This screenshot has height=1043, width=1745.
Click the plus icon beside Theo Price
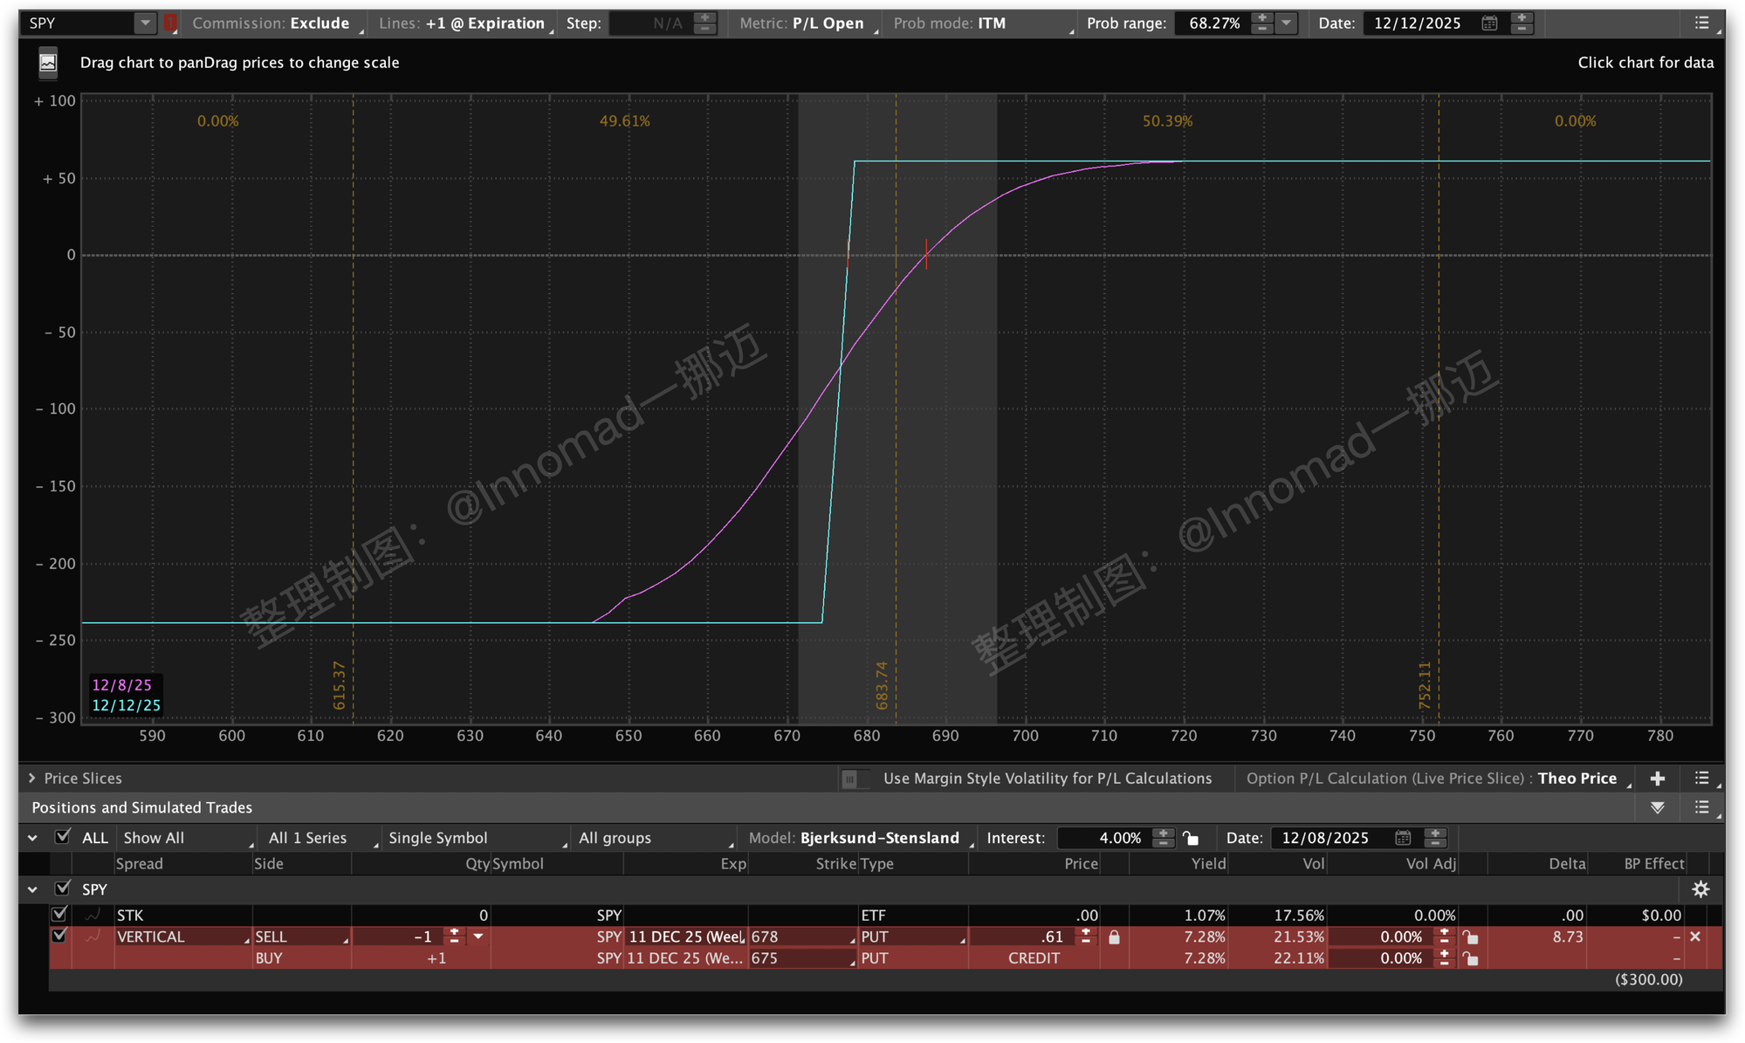(x=1658, y=779)
